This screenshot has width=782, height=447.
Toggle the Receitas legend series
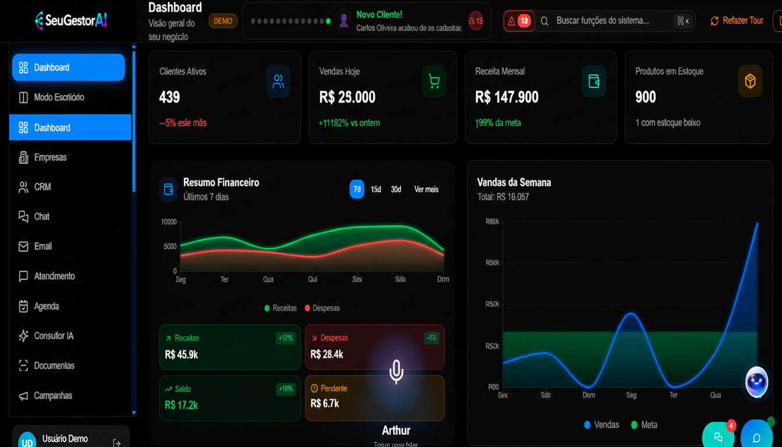click(x=280, y=308)
